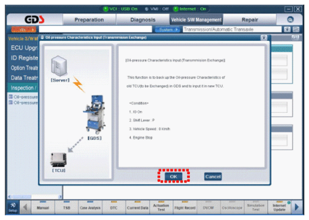
Task: Click the VCI USB On status indicator
Action: [x=120, y=9]
